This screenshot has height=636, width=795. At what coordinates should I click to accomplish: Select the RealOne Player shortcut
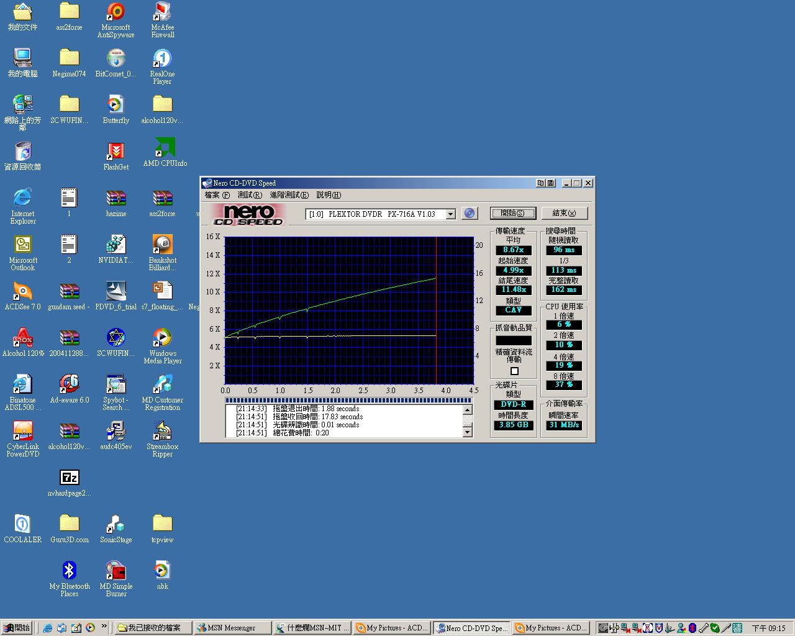(x=162, y=66)
